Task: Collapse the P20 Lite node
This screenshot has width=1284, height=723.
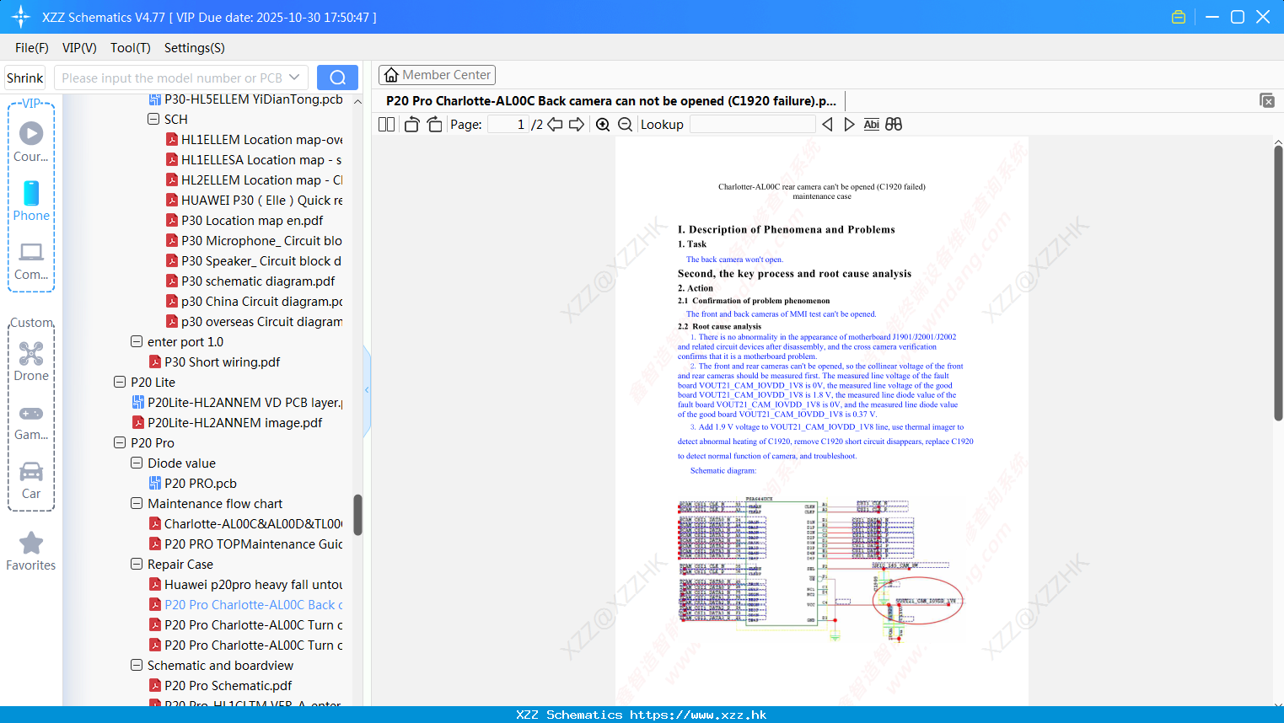Action: click(x=120, y=382)
